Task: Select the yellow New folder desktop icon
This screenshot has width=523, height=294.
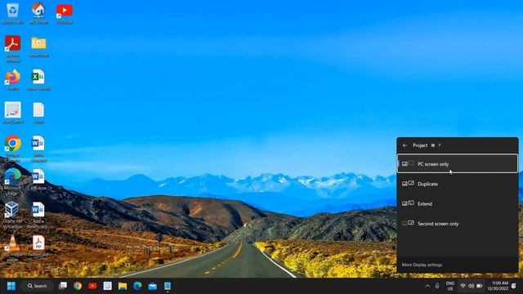Action: [x=38, y=47]
